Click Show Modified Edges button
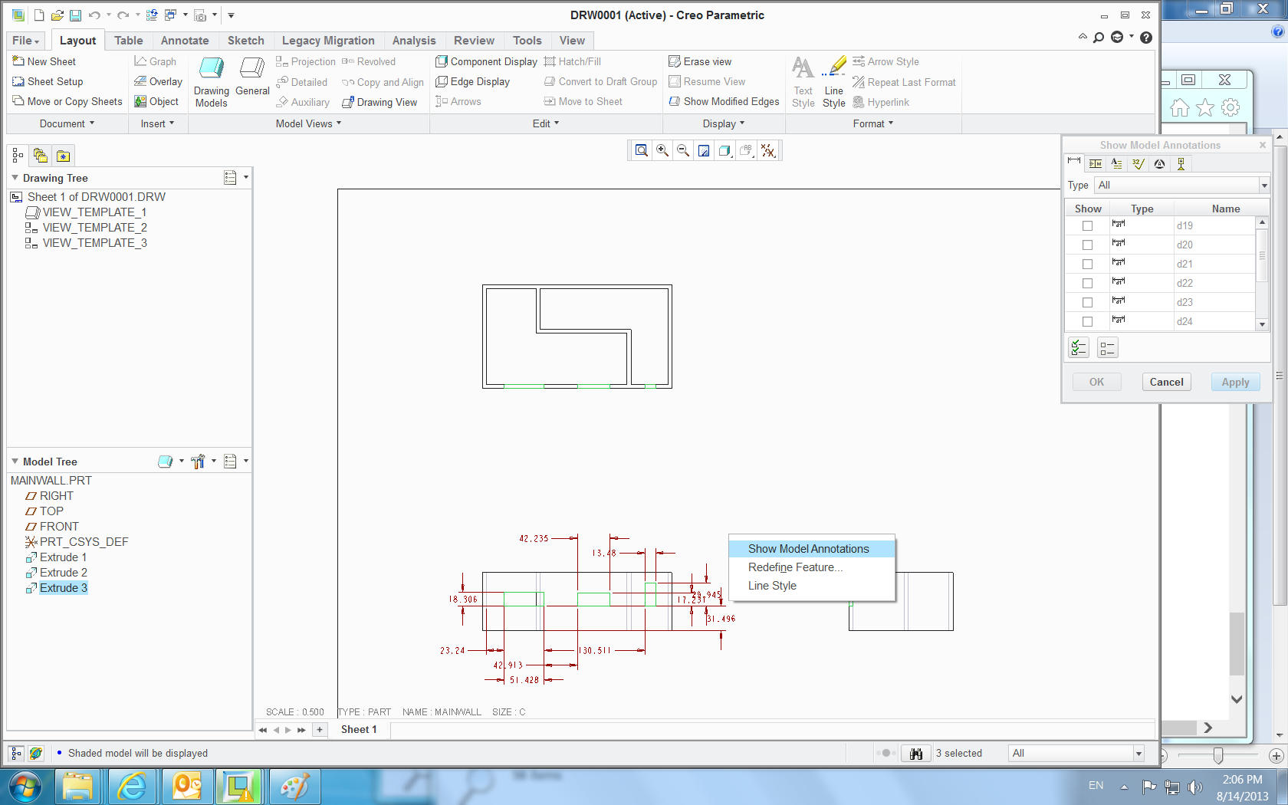The width and height of the screenshot is (1288, 805). coord(724,101)
